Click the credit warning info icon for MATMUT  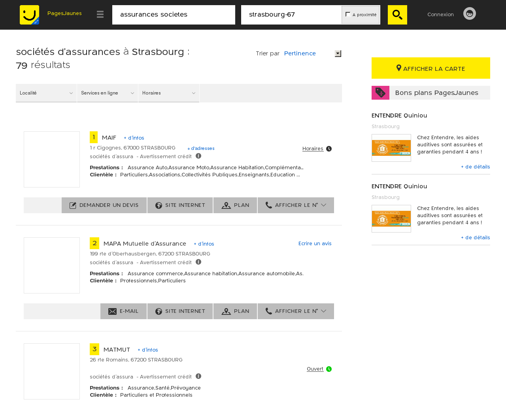click(x=198, y=376)
